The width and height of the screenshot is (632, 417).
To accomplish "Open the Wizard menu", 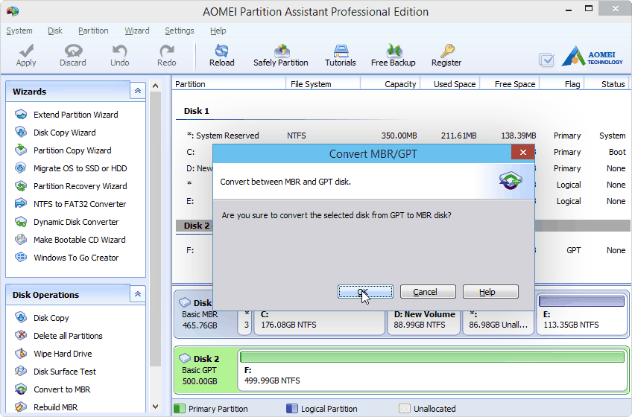I will point(137,31).
